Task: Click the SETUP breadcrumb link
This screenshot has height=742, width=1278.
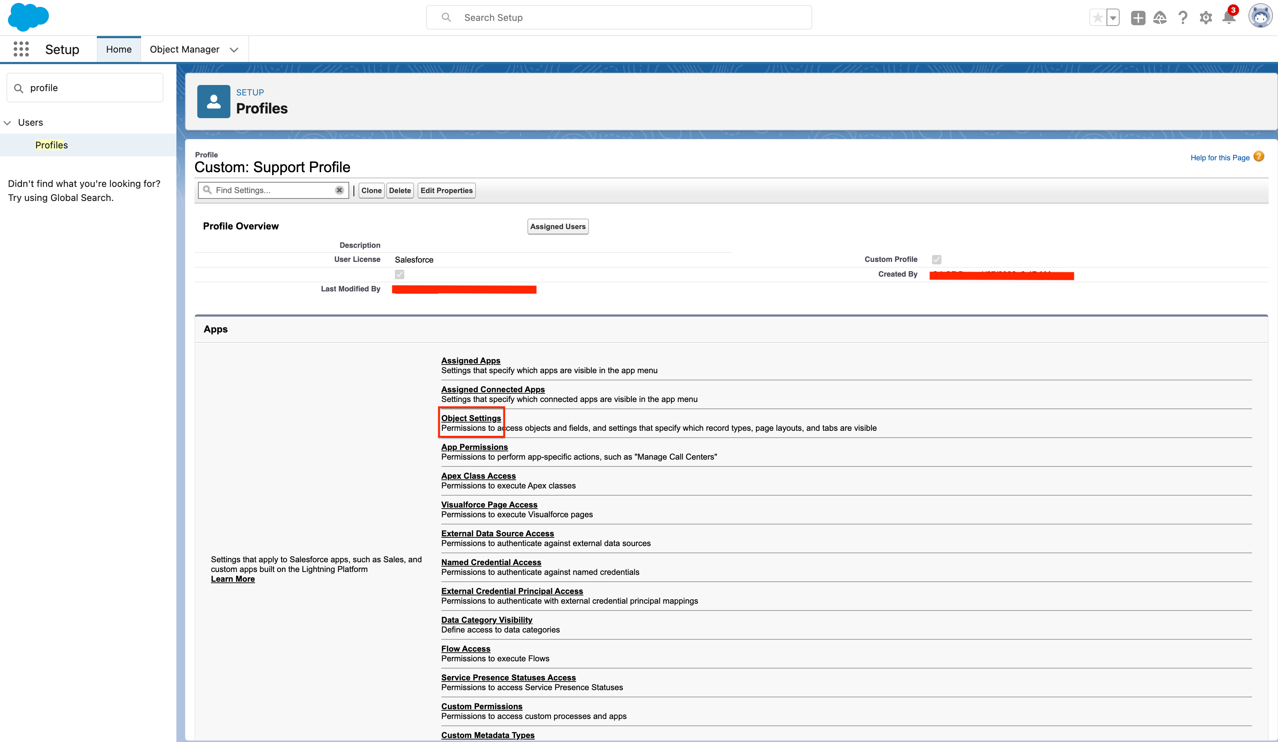Action: (x=250, y=93)
